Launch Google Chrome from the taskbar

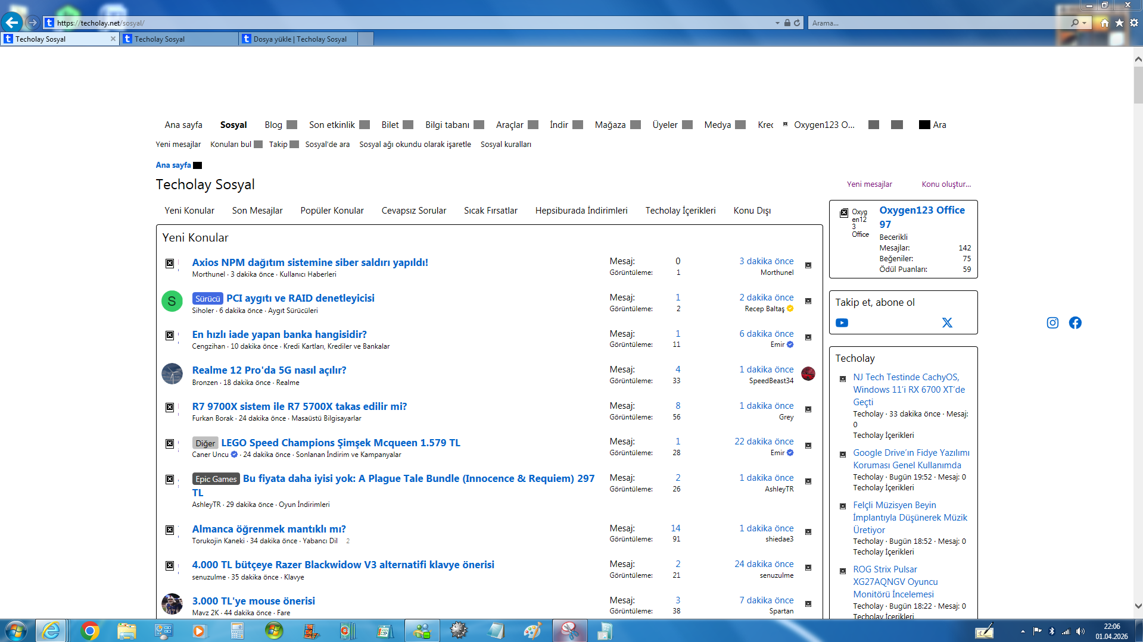pyautogui.click(x=89, y=631)
